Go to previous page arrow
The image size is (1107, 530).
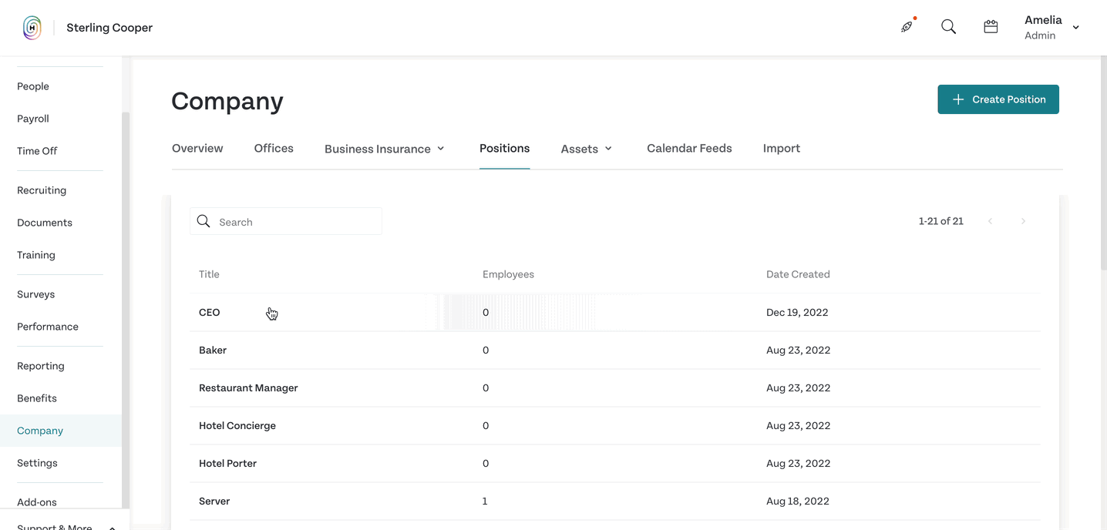point(991,221)
